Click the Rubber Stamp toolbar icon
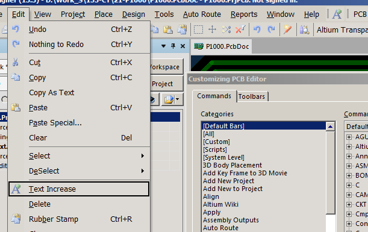The width and height of the screenshot is (368, 232). coord(182,30)
